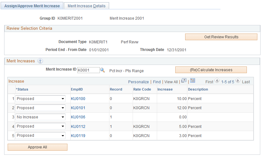Viewport: 265px width, 157px height.
Task: Click the zoom grid popup icon
Action: coord(184,81)
